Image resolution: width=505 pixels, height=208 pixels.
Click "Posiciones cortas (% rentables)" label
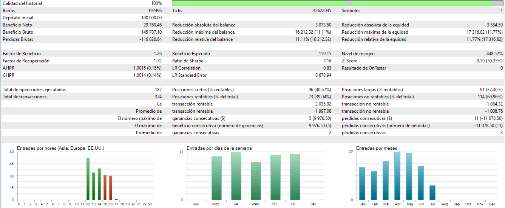203,90
